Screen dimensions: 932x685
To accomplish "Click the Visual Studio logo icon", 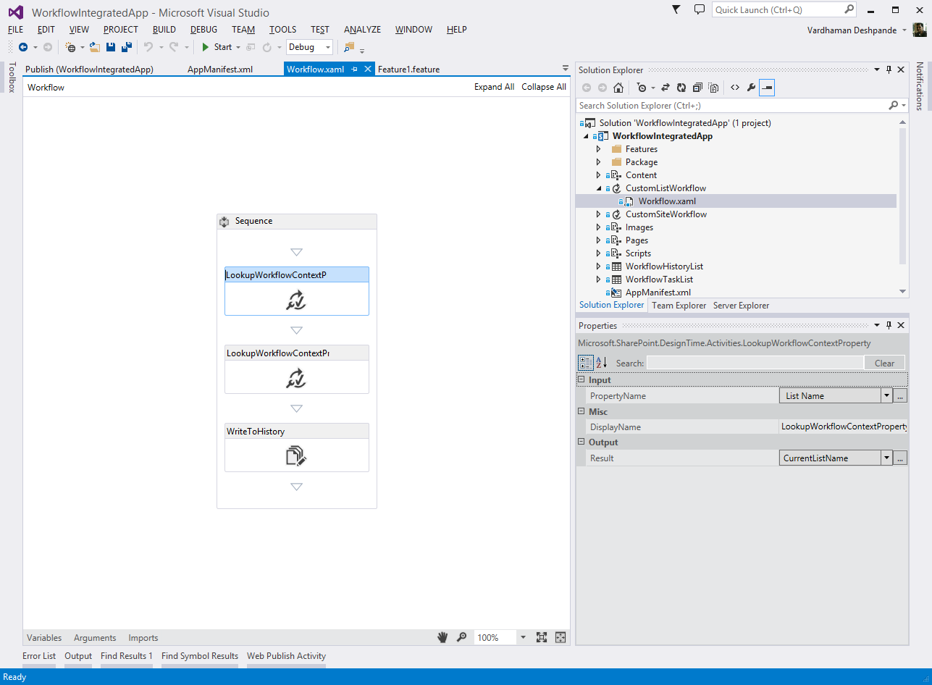I will (x=15, y=12).
